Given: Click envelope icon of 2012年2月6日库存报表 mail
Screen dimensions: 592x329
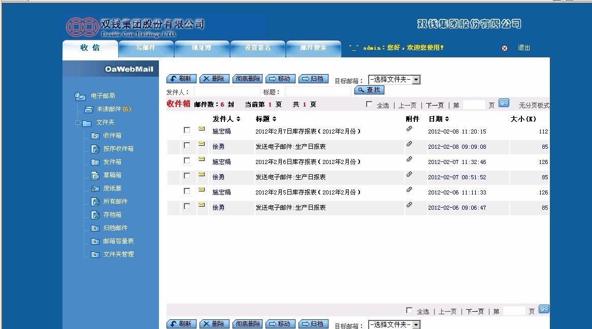Looking at the screenshot, I should tap(202, 159).
